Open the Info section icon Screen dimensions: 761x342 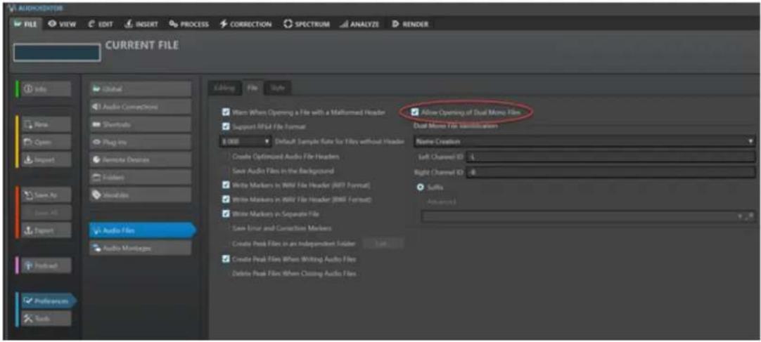[x=28, y=89]
